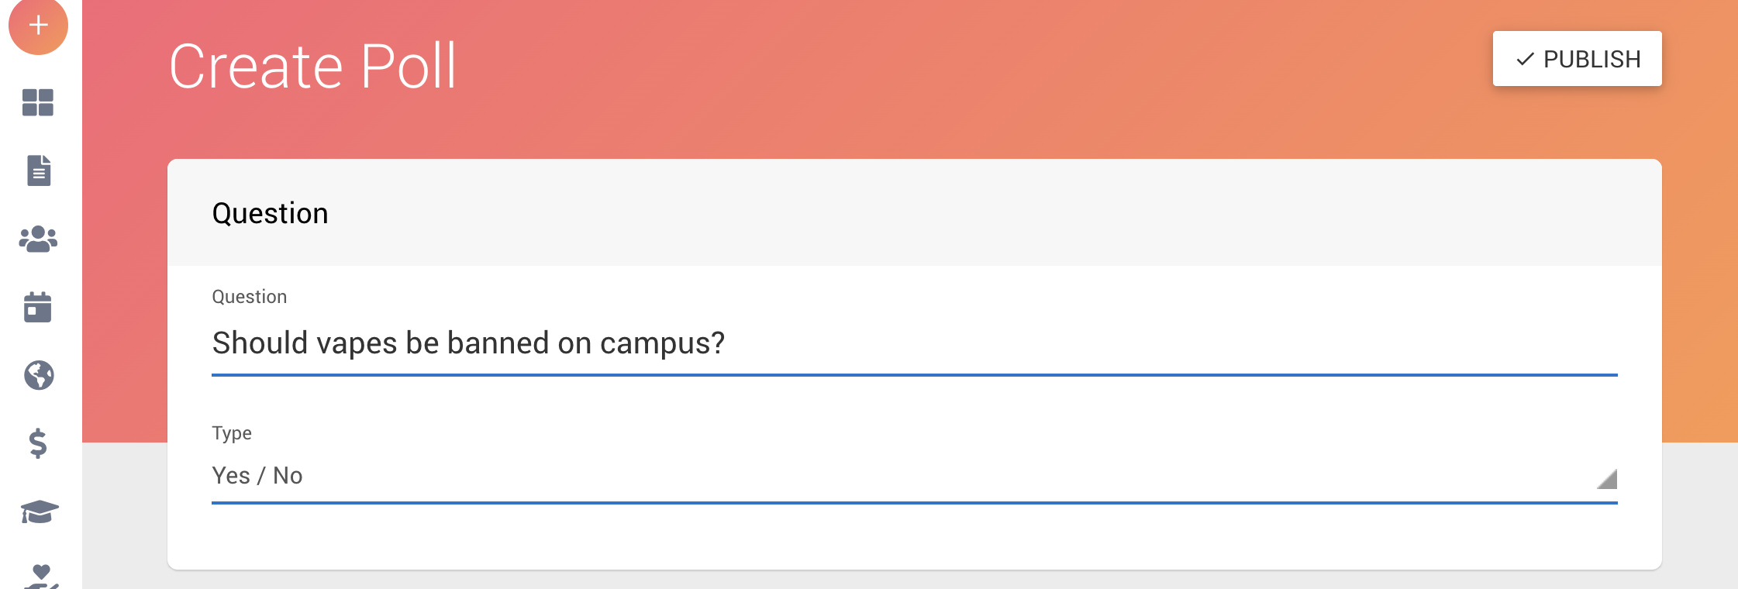Click the poll question text field
This screenshot has height=589, width=1738.
915,343
